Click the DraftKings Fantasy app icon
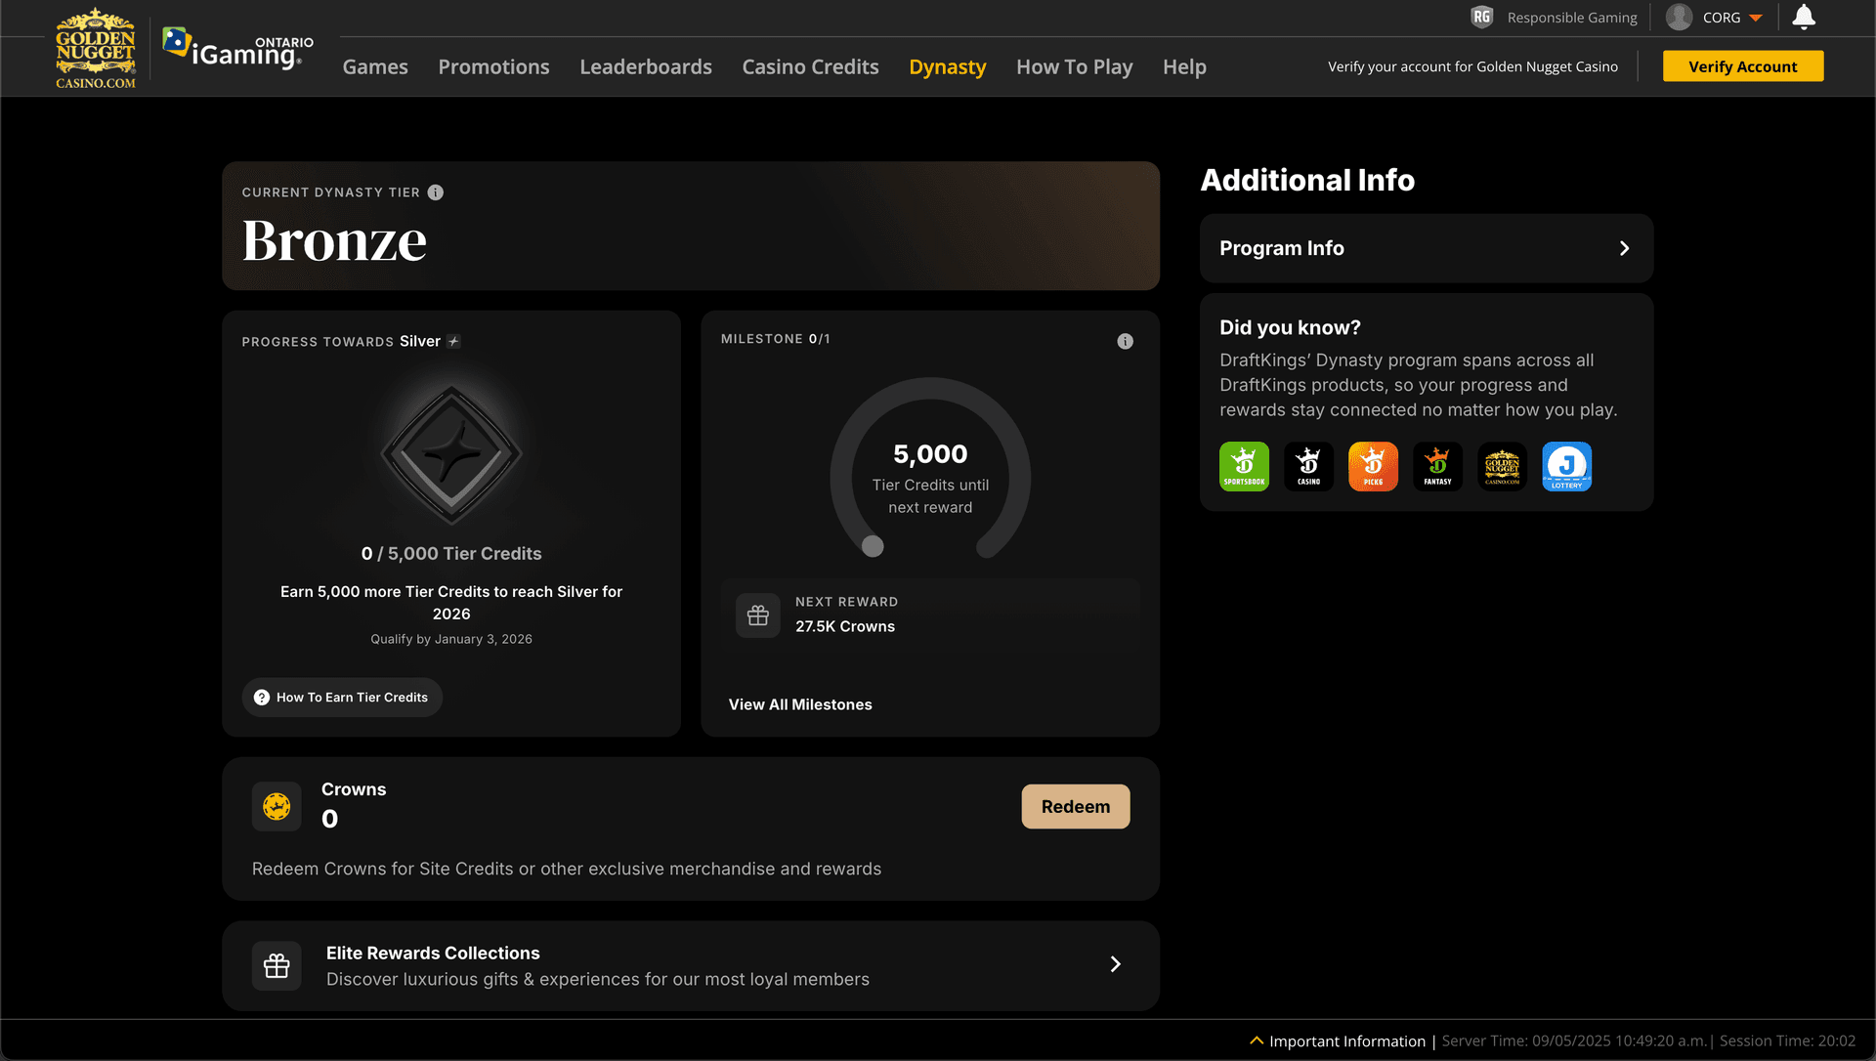 [1437, 466]
